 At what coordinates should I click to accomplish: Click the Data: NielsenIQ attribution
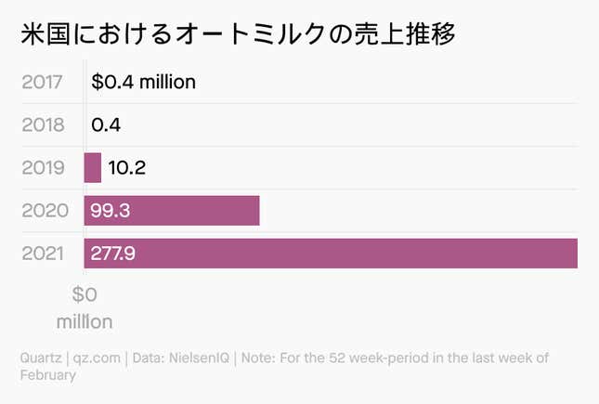[181, 358]
